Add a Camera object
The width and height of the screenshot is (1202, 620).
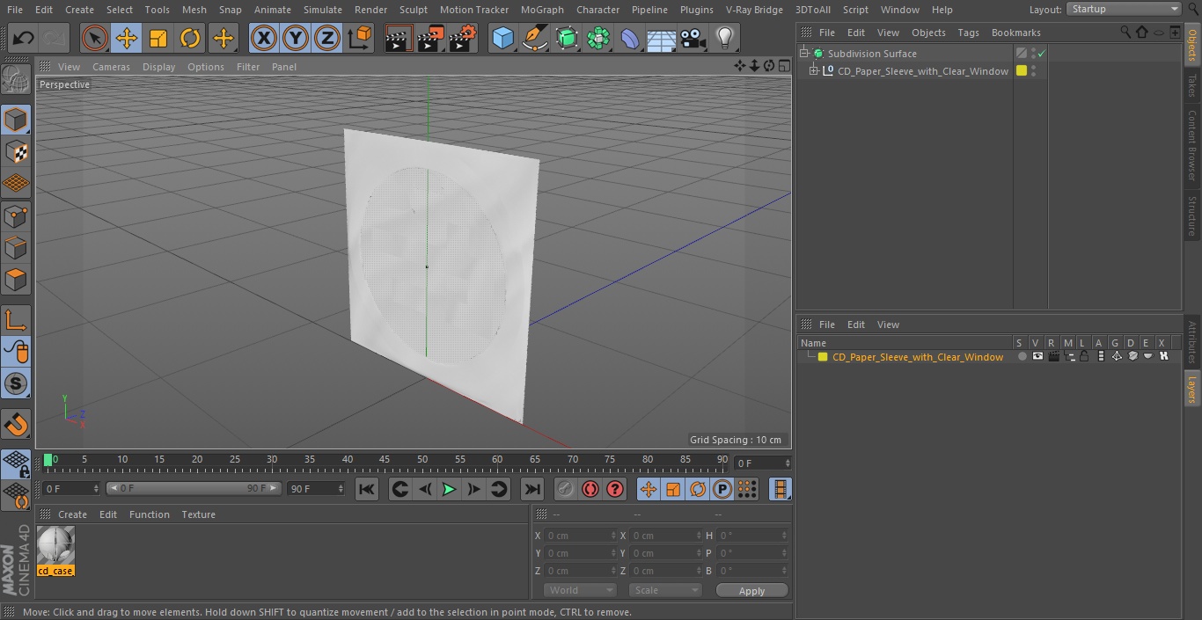coord(693,38)
